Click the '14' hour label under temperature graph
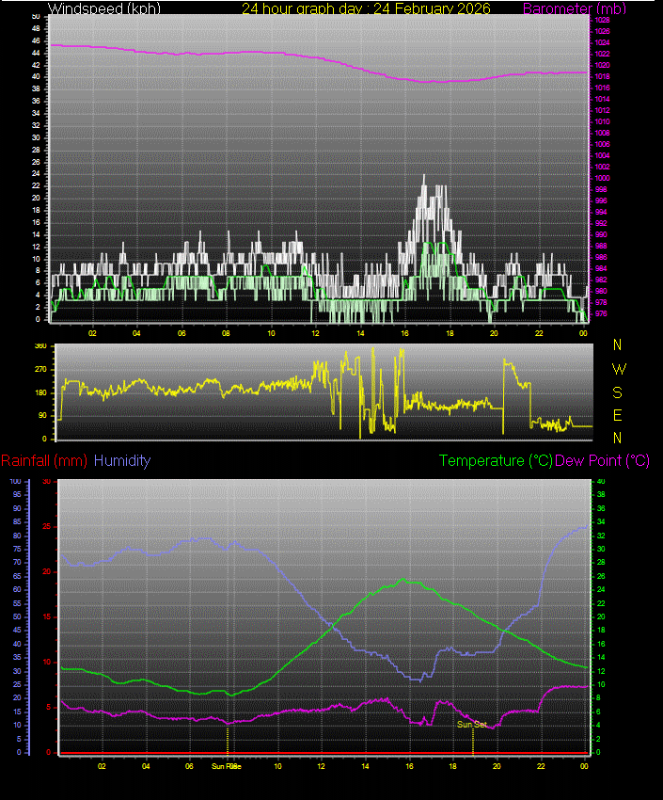 pyautogui.click(x=366, y=766)
